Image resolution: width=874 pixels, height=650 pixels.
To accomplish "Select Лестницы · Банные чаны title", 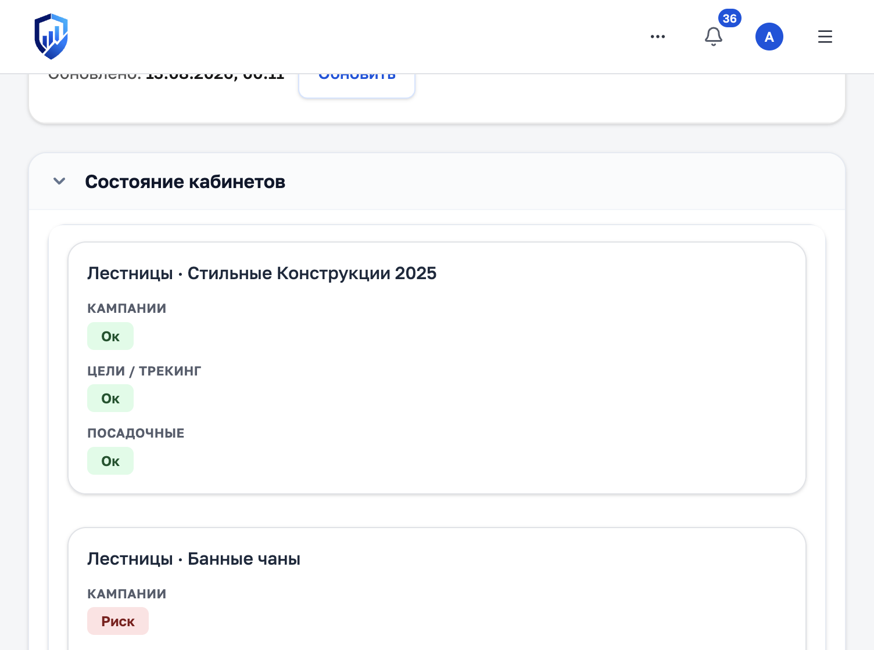I will [x=194, y=559].
